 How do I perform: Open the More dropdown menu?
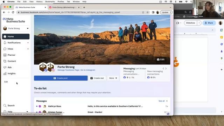click(x=113, y=78)
